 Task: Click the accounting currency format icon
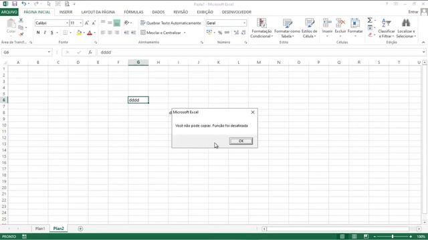pyautogui.click(x=209, y=33)
